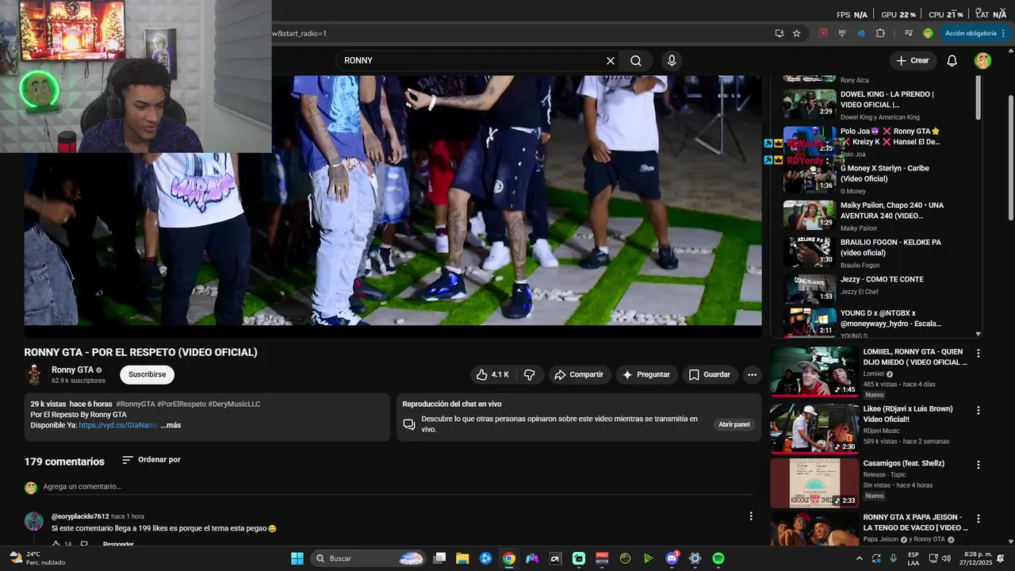Open the taskbar clock showing 8:28 p. m.

(976, 558)
